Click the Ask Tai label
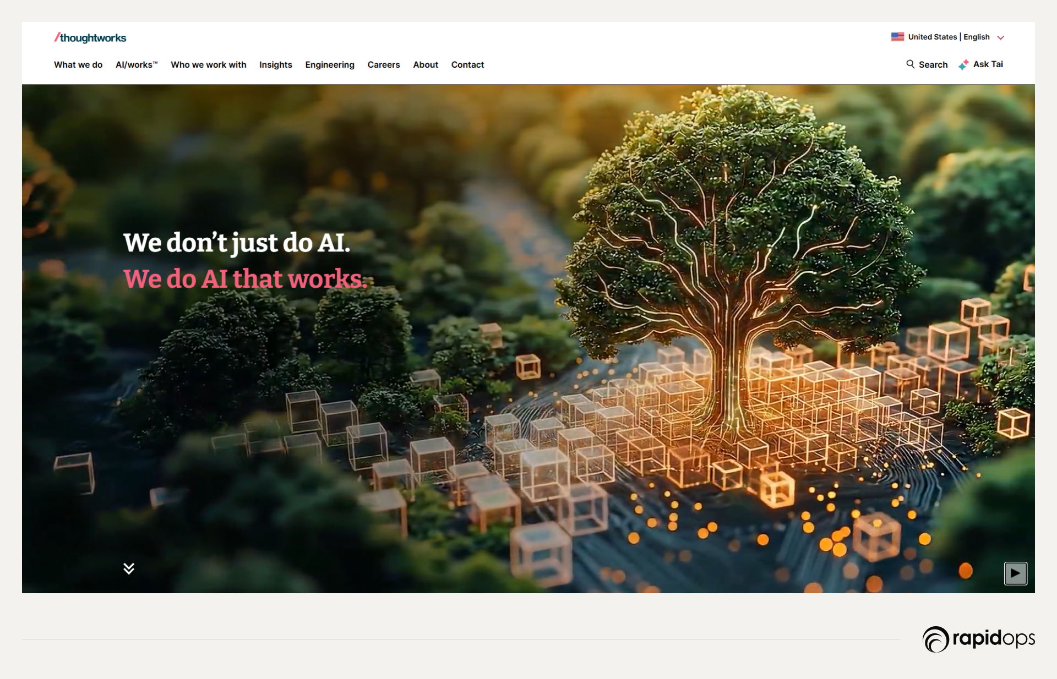 [988, 64]
